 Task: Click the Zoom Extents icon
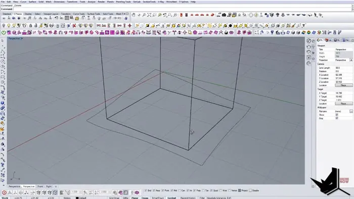click(149, 15)
